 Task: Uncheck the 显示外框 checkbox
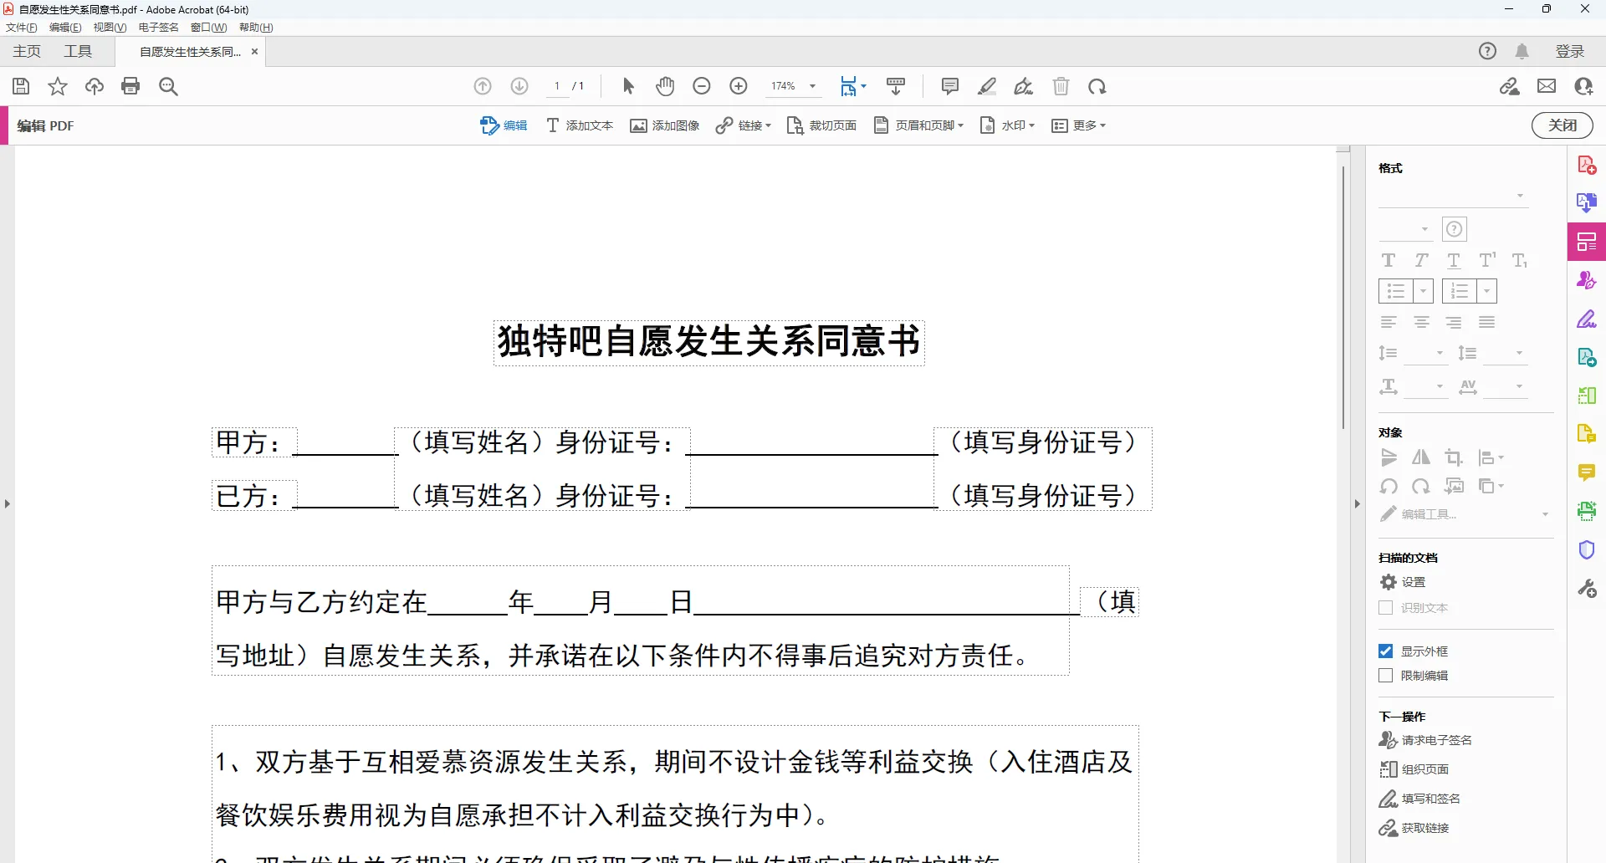click(1386, 651)
